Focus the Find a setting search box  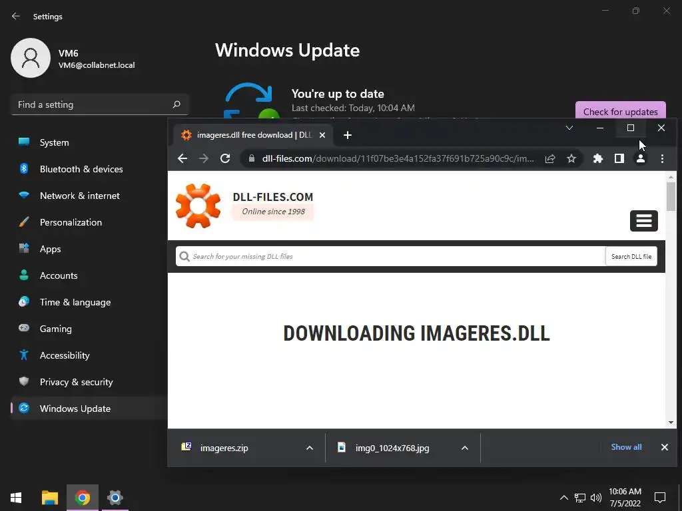click(x=100, y=104)
